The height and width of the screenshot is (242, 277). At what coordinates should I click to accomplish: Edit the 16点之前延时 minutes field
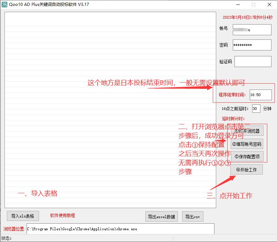coord(256,109)
